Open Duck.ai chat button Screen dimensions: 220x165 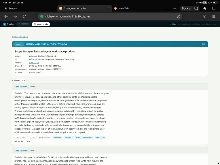[187, 8]
